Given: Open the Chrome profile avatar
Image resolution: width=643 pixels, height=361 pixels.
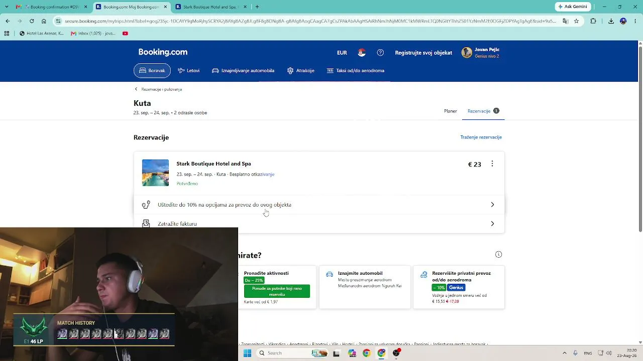Looking at the screenshot, I should 623,21.
